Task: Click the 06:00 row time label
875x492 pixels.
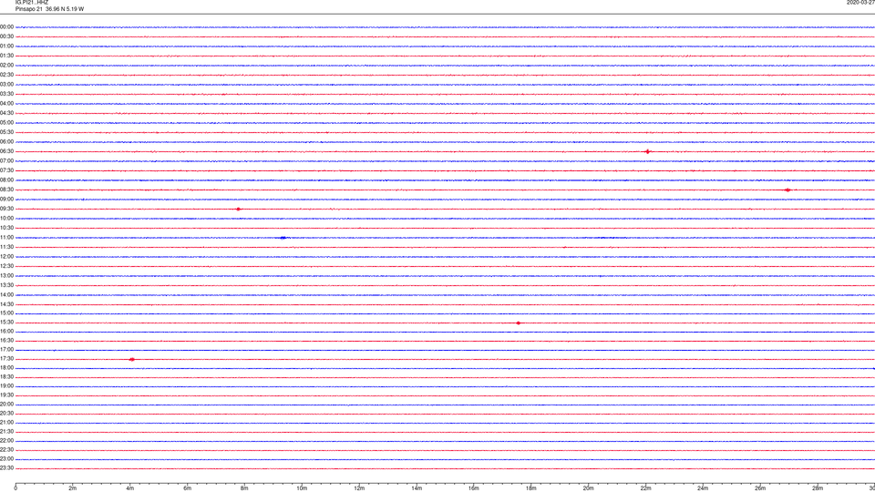Action: coord(6,142)
